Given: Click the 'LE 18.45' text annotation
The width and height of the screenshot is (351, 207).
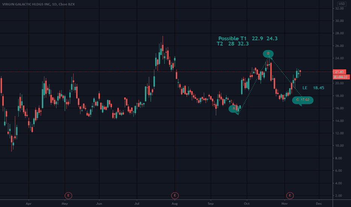Looking at the screenshot, I should pos(313,88).
